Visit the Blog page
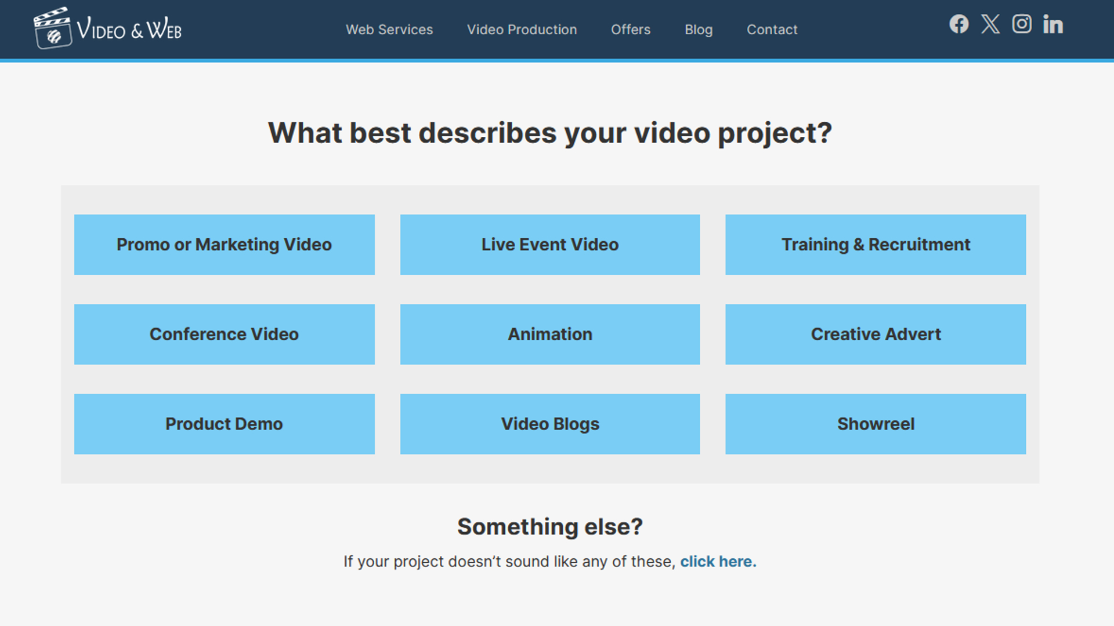Image resolution: width=1114 pixels, height=626 pixels. click(699, 30)
